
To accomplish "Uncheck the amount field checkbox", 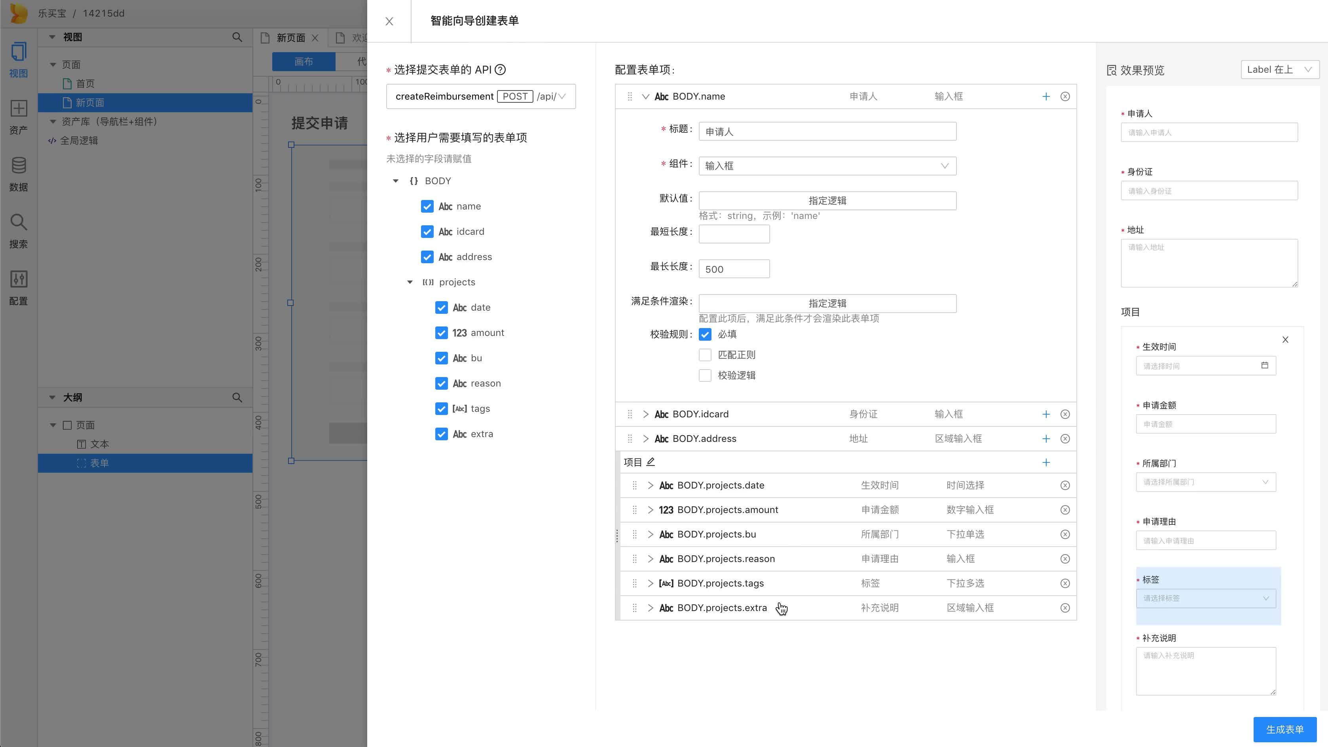I will [x=441, y=333].
